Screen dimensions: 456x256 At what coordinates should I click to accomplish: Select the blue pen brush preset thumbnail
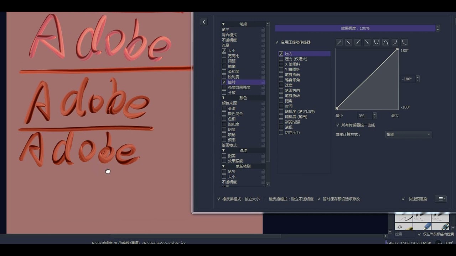click(x=422, y=226)
